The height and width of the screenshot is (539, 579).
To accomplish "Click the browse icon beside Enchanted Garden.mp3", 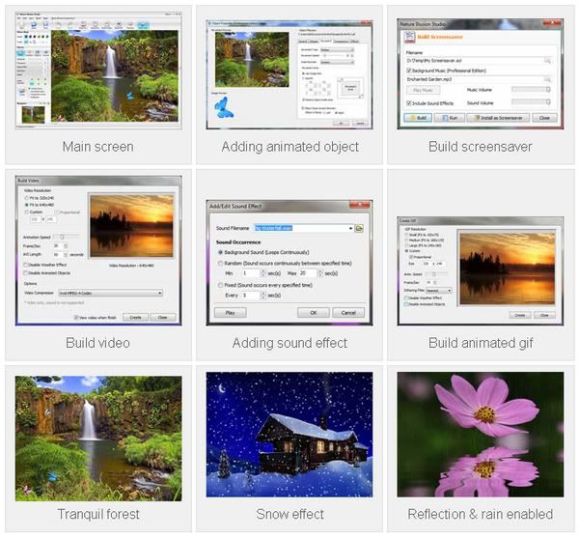I will pyautogui.click(x=547, y=79).
